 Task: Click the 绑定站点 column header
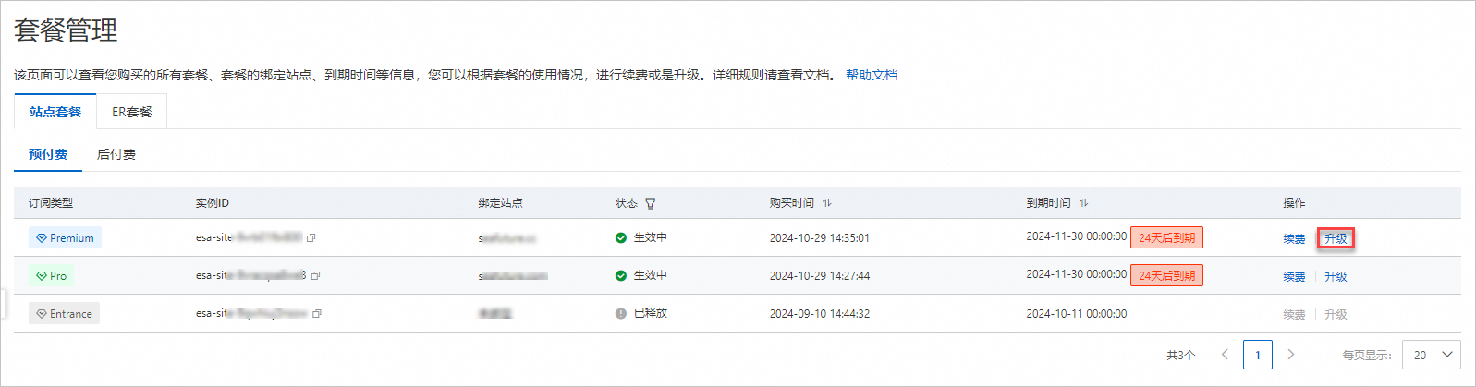click(x=500, y=203)
